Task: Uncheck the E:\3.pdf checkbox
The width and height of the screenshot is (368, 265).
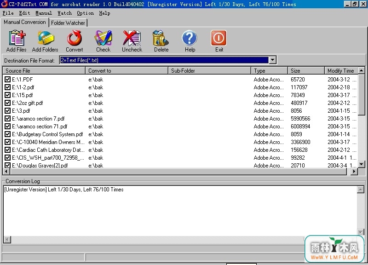Action: click(7, 111)
